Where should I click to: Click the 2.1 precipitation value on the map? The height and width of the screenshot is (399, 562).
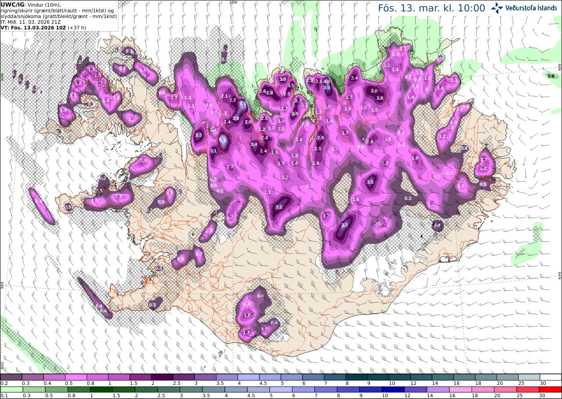(x=225, y=96)
